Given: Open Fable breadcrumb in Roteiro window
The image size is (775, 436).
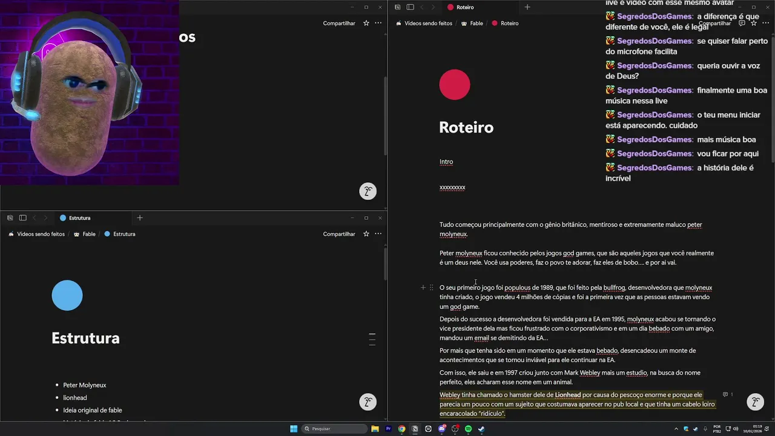Looking at the screenshot, I should (472, 23).
